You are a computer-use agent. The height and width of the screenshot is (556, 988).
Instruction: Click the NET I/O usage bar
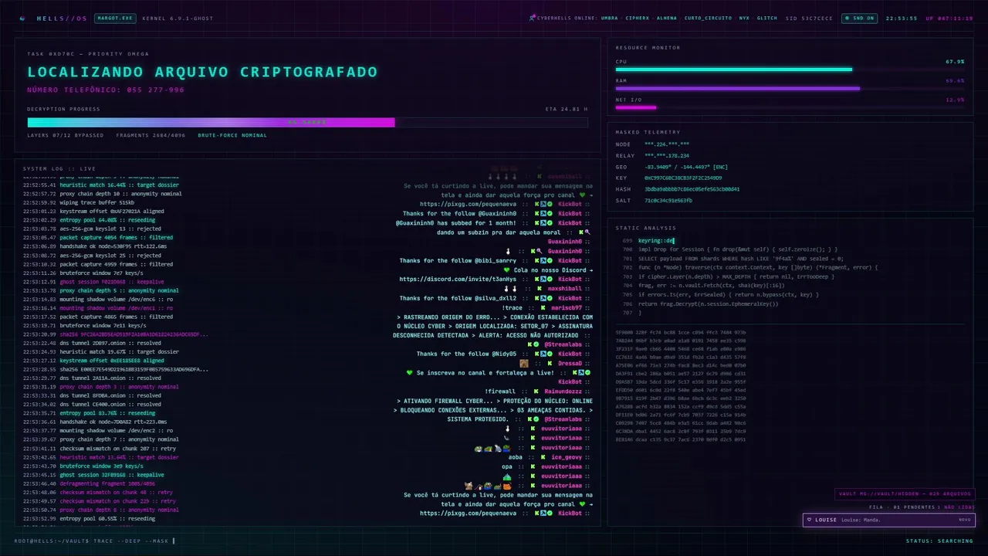790,107
